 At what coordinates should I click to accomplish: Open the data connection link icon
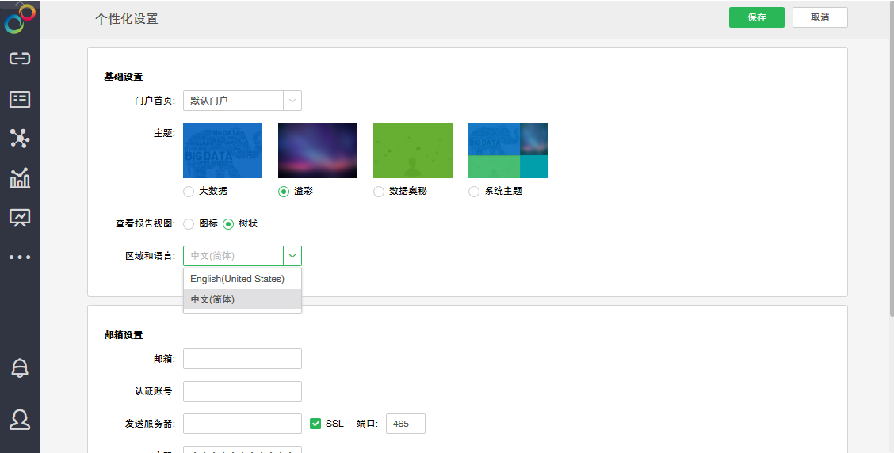pyautogui.click(x=20, y=59)
